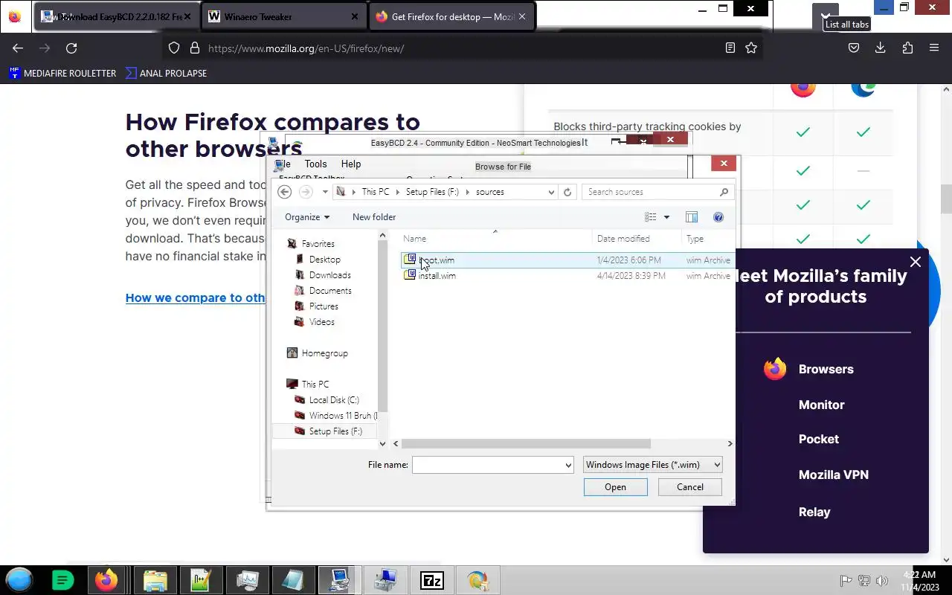Toggle the preview pane icon
This screenshot has width=952, height=595.
point(692,217)
